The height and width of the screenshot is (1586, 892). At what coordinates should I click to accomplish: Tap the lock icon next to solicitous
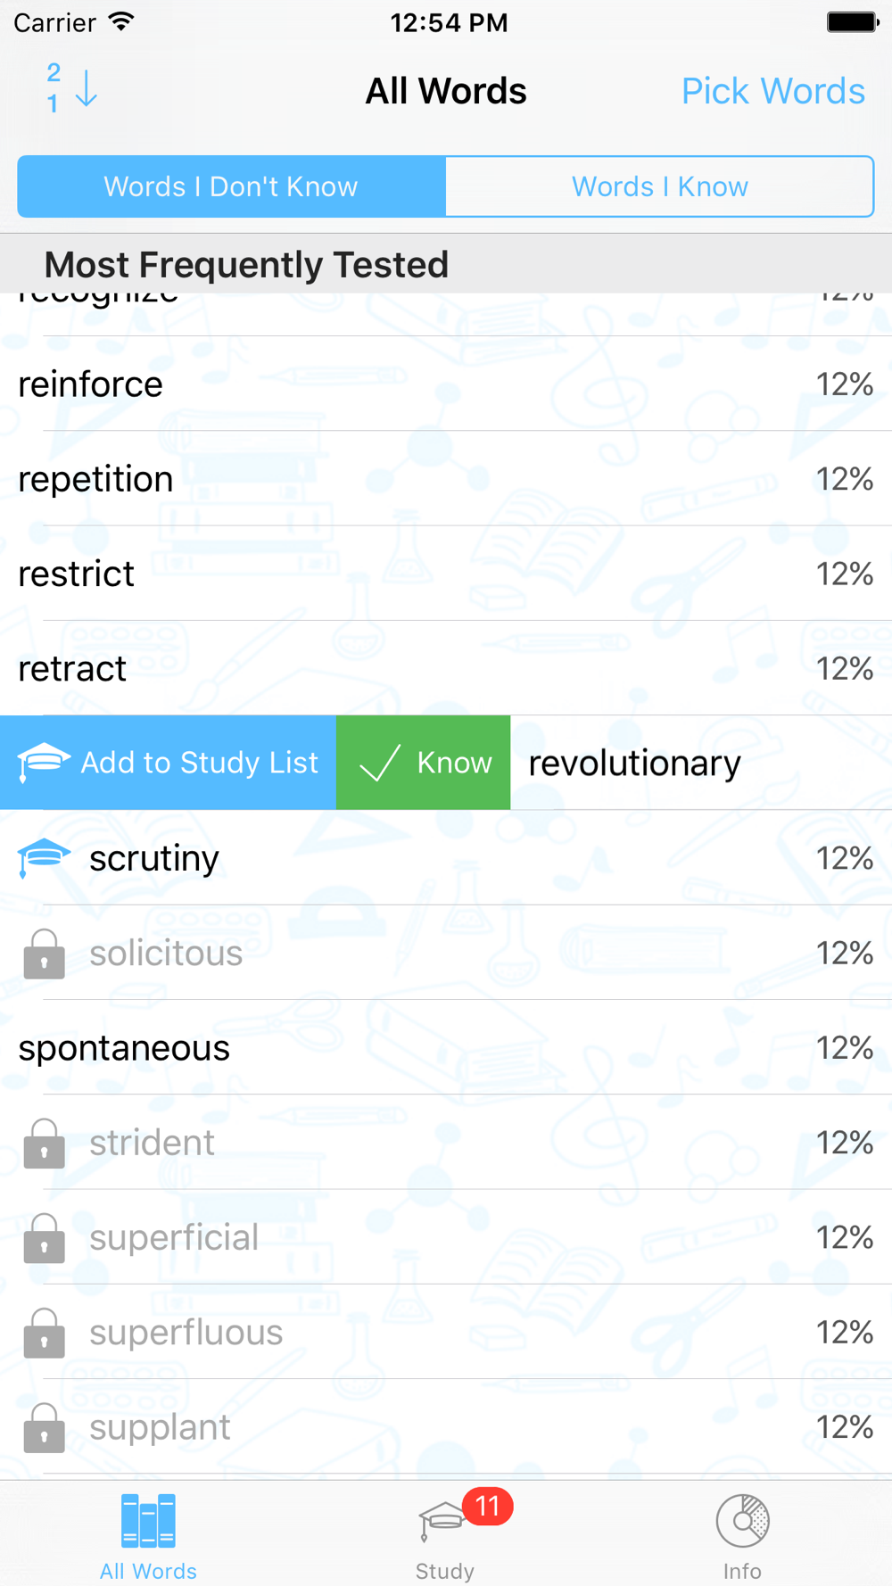coord(44,954)
